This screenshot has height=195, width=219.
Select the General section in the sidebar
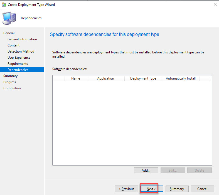(x=9, y=33)
